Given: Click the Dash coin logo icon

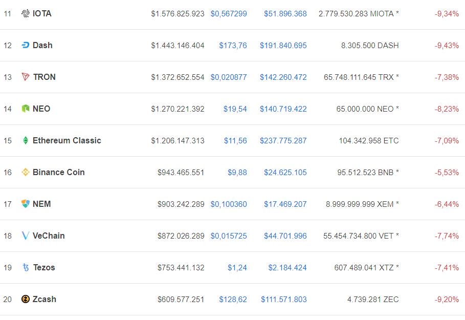Looking at the screenshot, I should click(x=26, y=45).
